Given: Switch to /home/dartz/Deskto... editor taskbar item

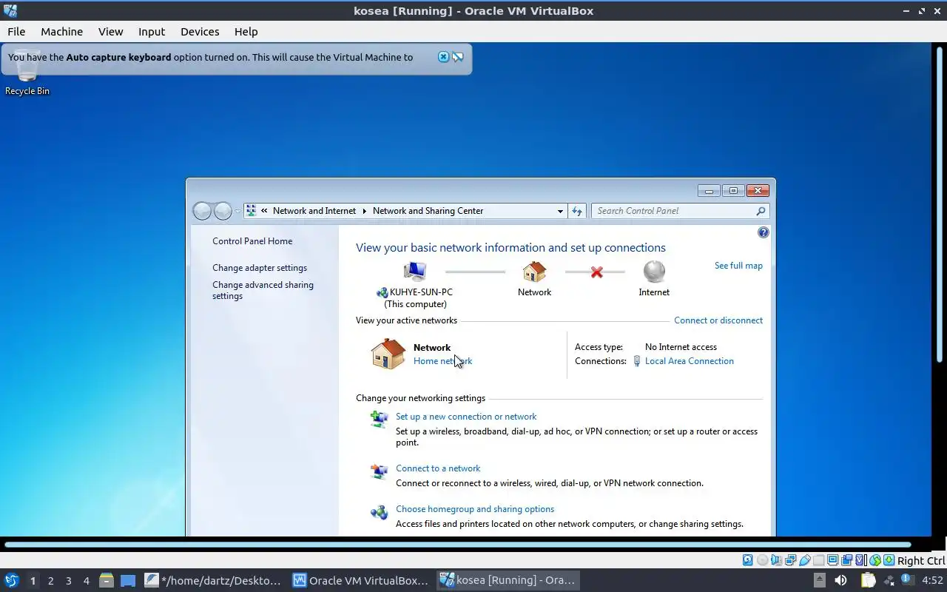Looking at the screenshot, I should point(213,580).
